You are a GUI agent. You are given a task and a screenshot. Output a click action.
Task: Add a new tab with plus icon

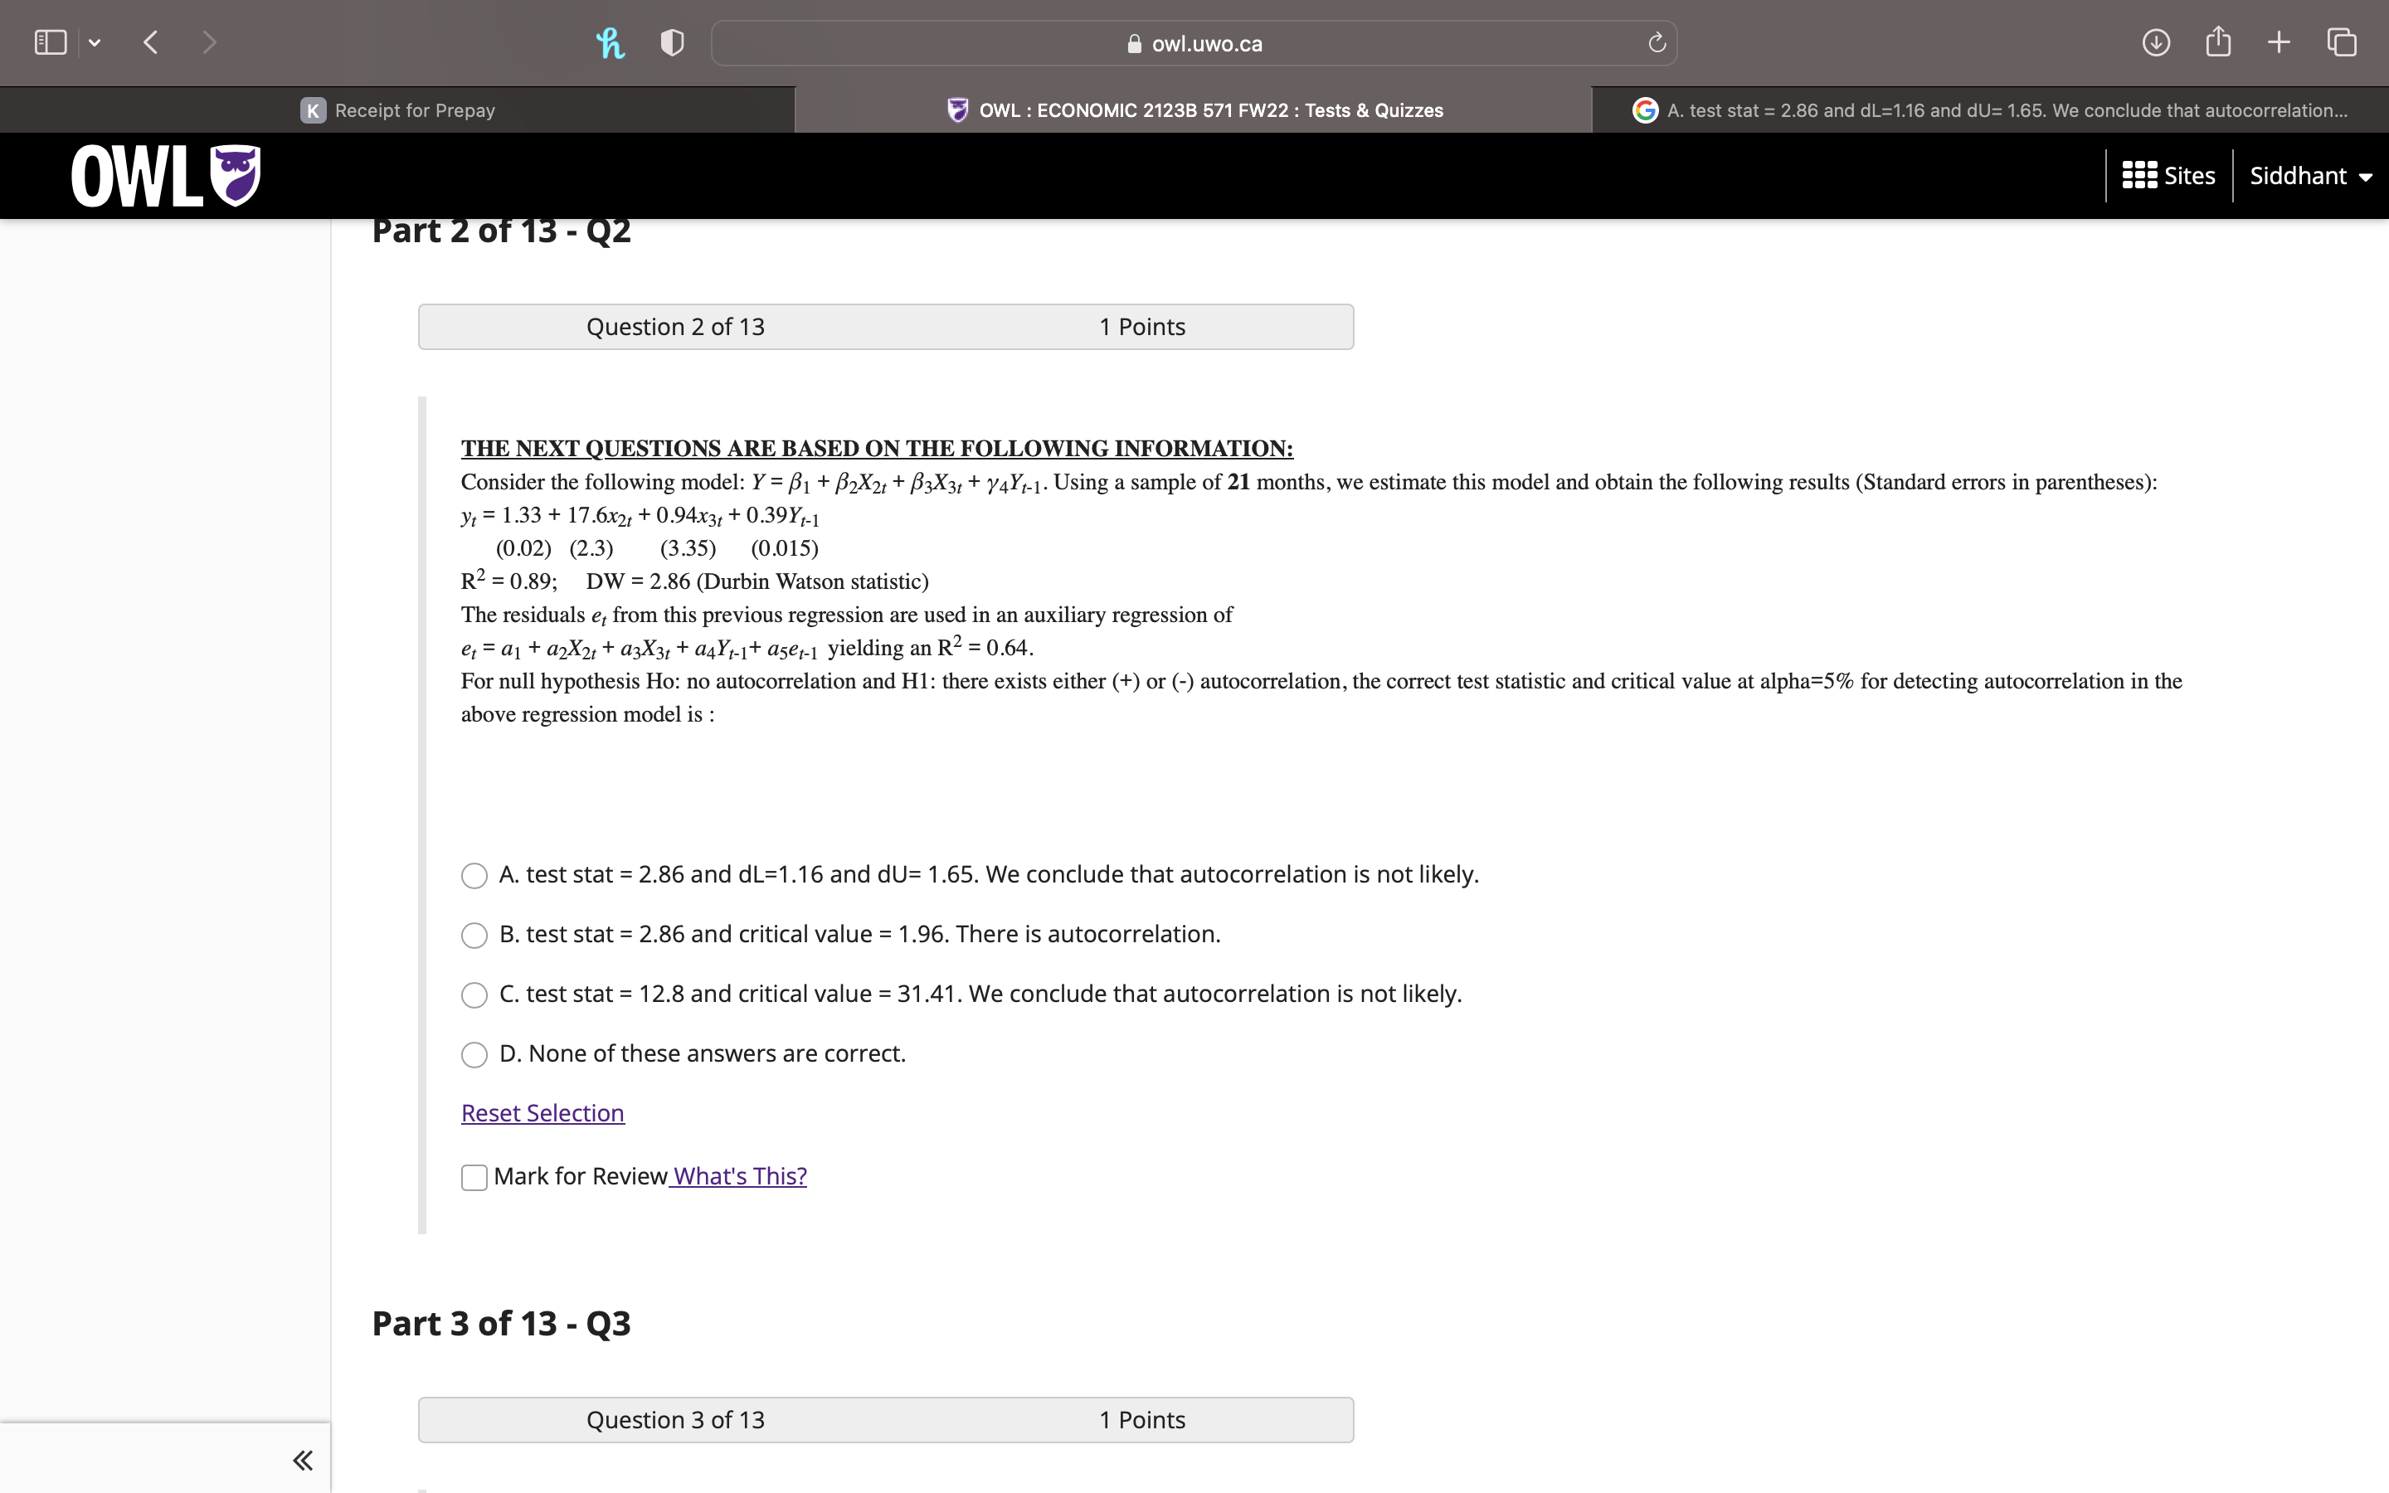click(x=2279, y=42)
